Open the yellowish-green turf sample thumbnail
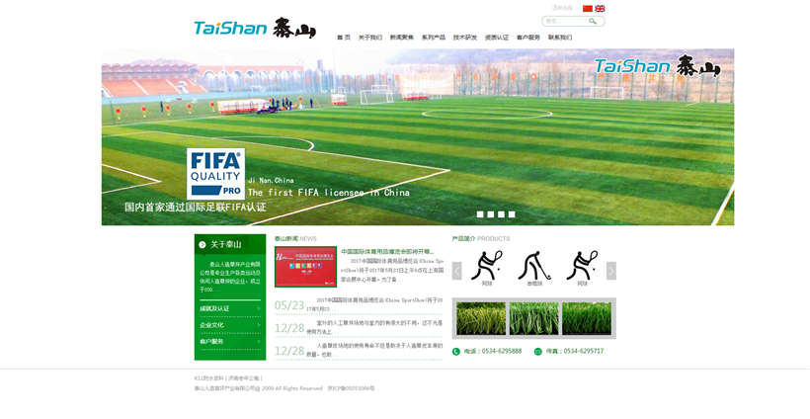This screenshot has width=810, height=419. point(481,318)
